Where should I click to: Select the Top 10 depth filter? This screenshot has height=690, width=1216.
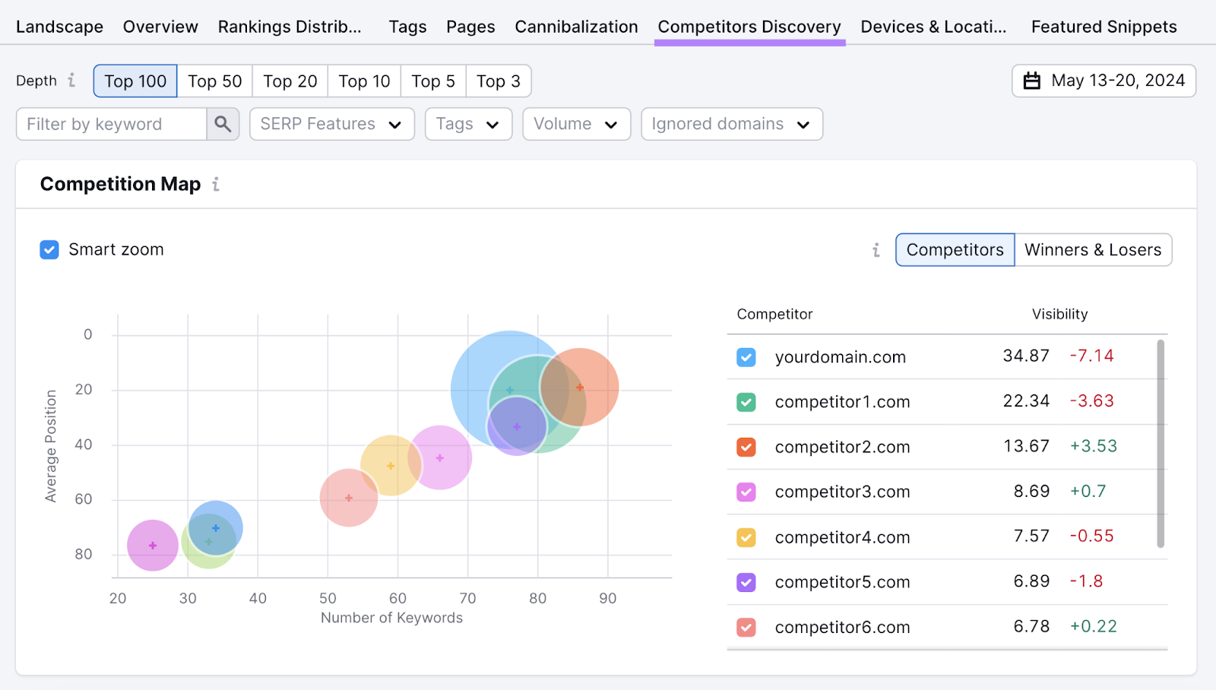363,81
